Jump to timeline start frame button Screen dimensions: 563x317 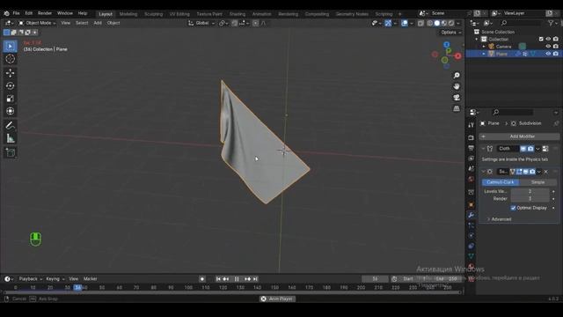coord(218,279)
